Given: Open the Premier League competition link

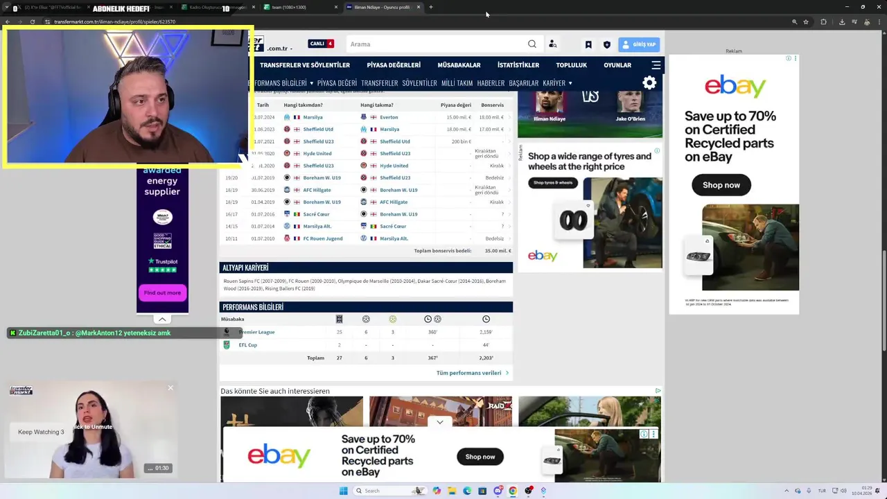Looking at the screenshot, I should click(x=256, y=332).
